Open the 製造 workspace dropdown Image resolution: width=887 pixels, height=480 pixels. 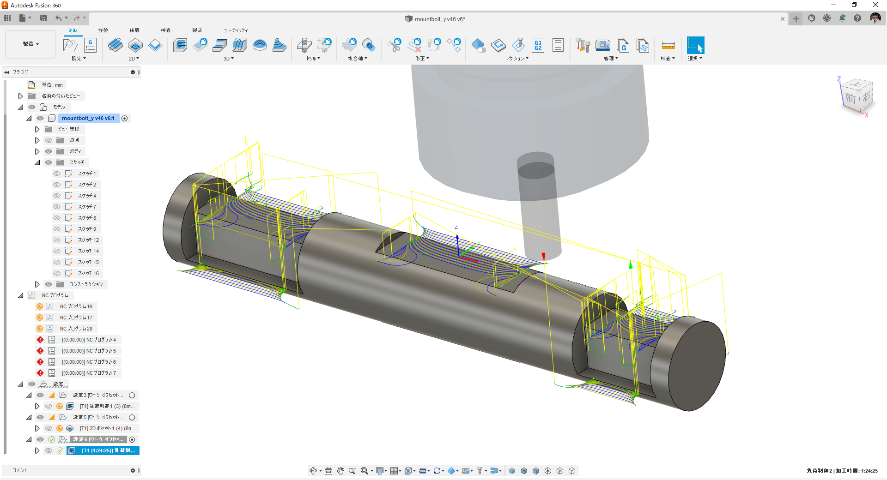point(31,44)
